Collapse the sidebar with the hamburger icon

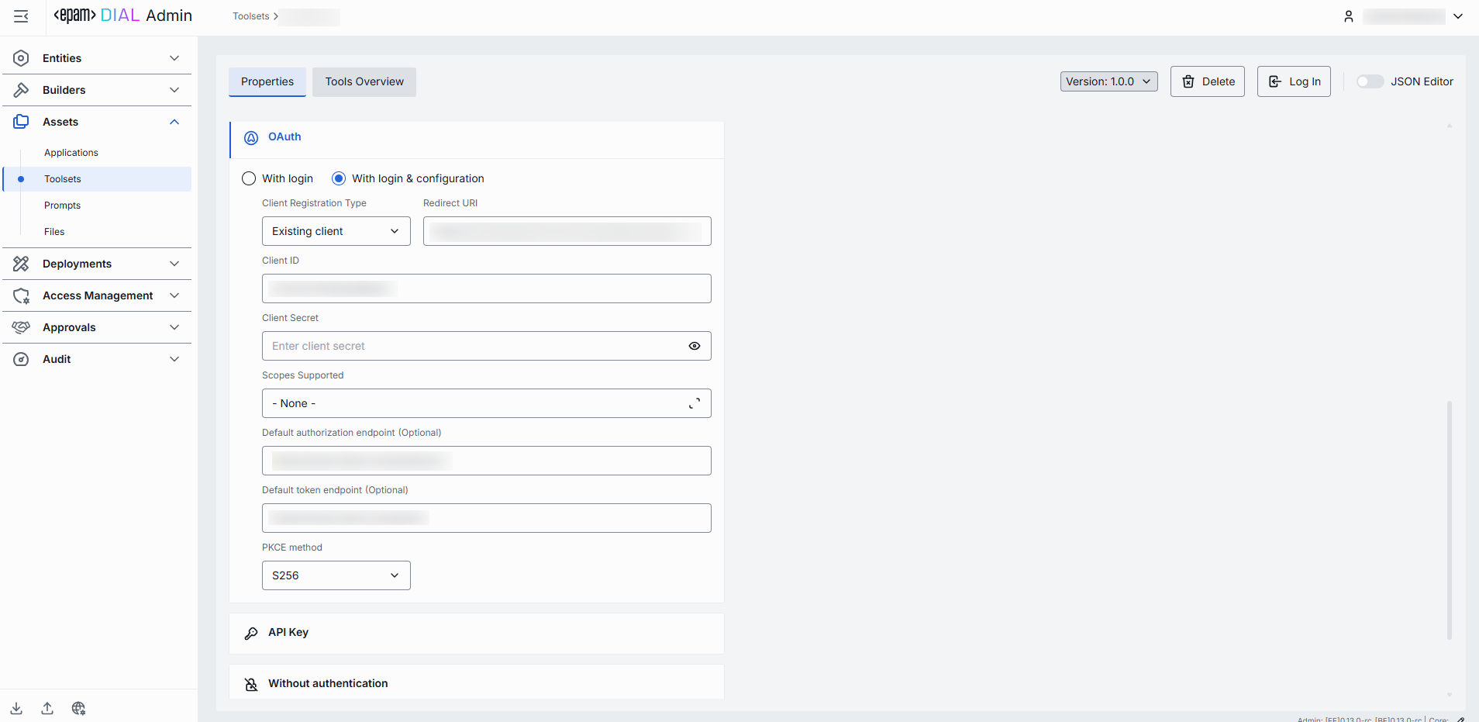click(21, 16)
